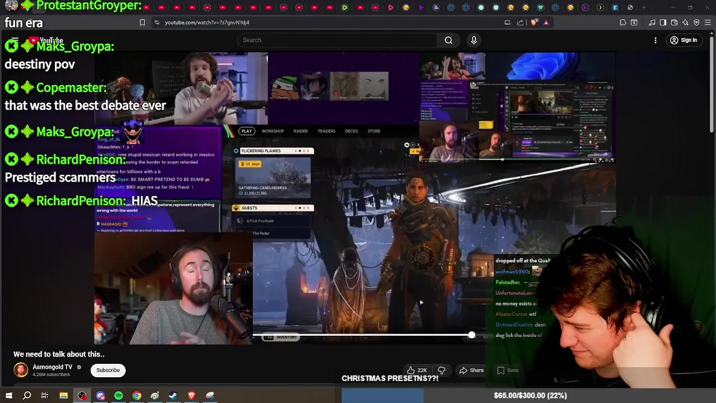Screen dimensions: 716x403
Task: Open Steam from the taskbar
Action: click(173, 396)
